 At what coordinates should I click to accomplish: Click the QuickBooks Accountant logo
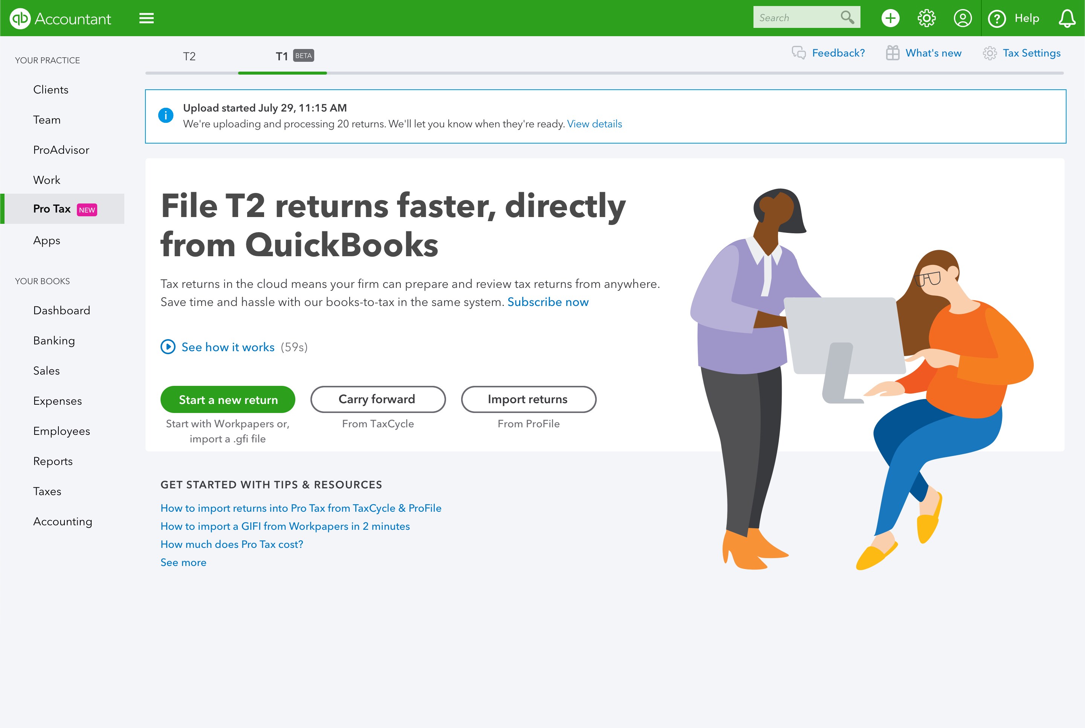point(60,18)
